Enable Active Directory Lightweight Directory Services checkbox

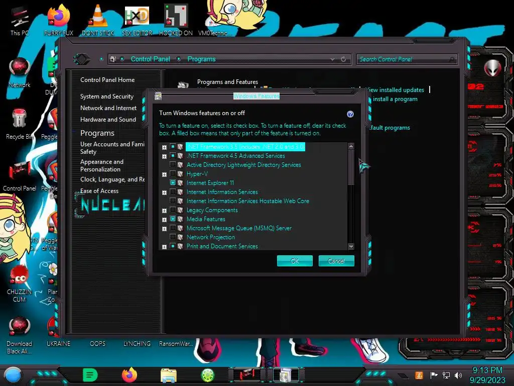173,164
